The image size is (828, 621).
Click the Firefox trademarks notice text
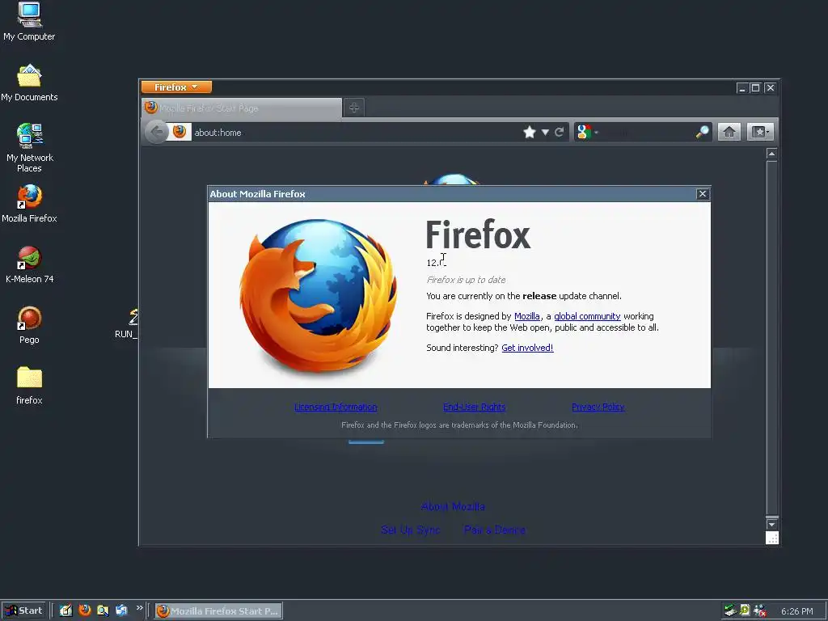click(x=459, y=425)
